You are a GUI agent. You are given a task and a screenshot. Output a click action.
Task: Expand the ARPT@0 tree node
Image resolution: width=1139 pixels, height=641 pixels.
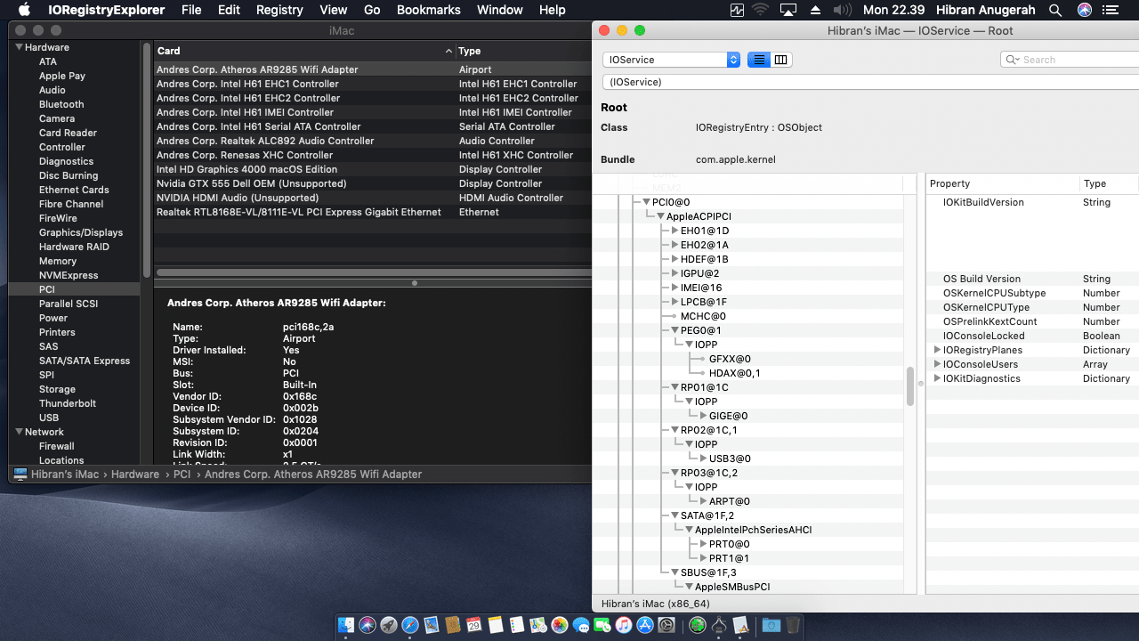703,501
